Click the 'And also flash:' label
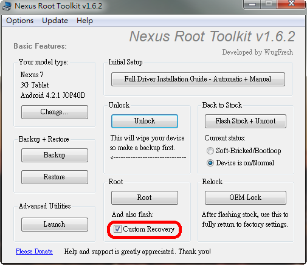The width and height of the screenshot is (307, 265). [x=133, y=215]
